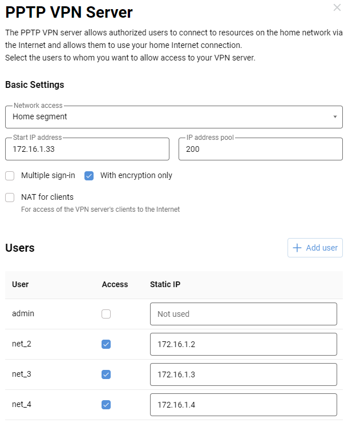Uncheck access for net_3
348x423 pixels.
click(106, 374)
